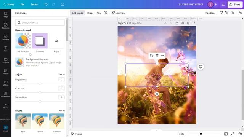Click the Saturation slider handle
The width and height of the screenshot is (244, 137).
[40, 102]
